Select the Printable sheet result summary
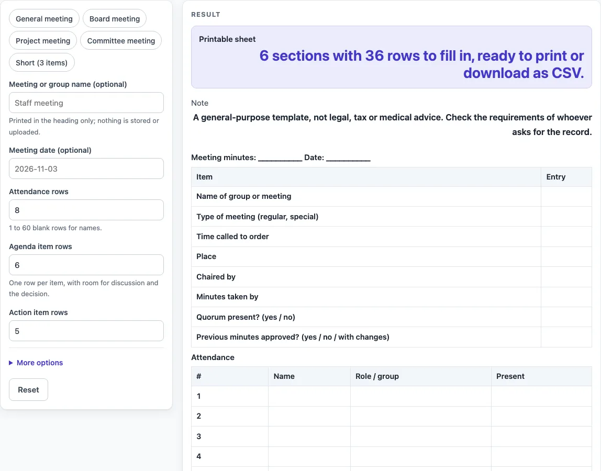 392,57
